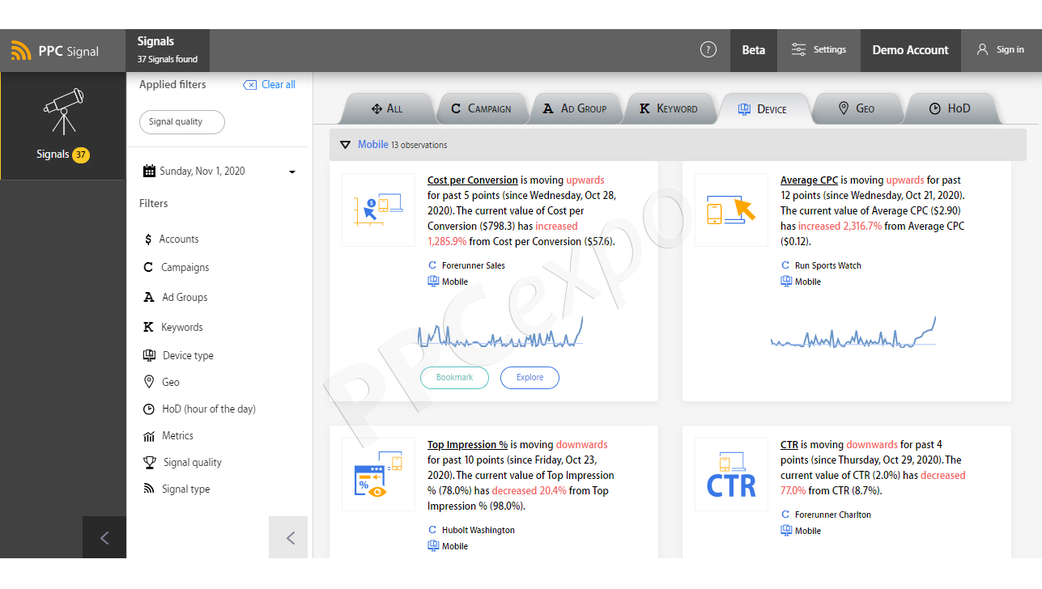Click the CTR card icon
This screenshot has height=589, width=1042.
(732, 475)
